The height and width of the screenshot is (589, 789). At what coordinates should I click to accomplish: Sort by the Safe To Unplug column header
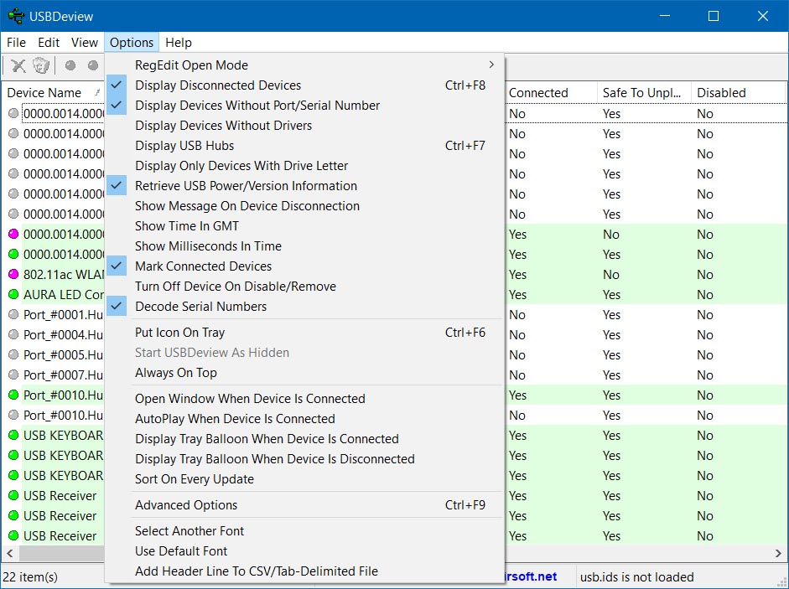(x=644, y=92)
